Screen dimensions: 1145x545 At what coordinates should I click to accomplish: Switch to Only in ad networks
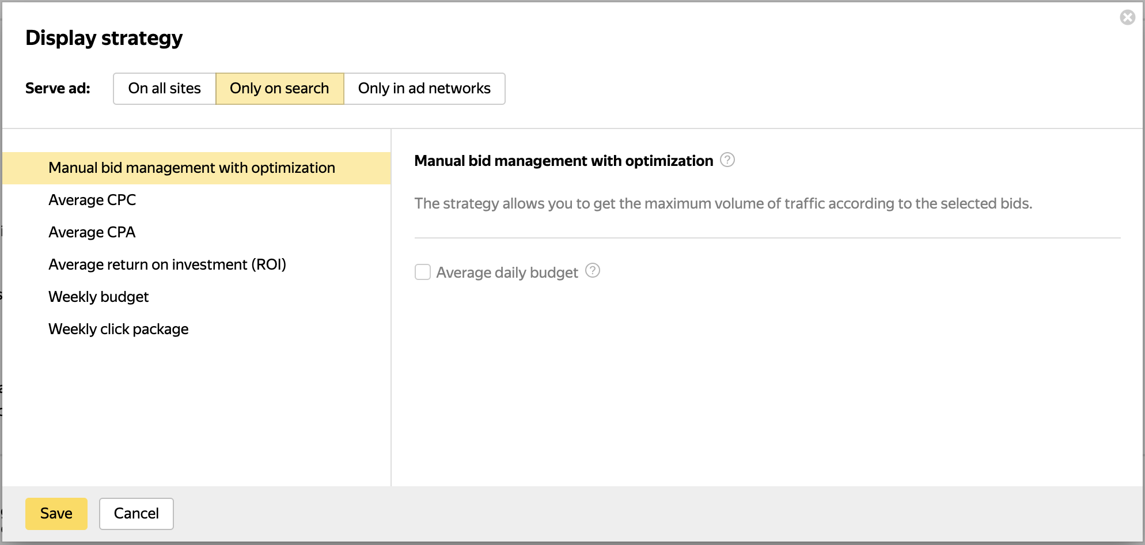[x=424, y=89]
